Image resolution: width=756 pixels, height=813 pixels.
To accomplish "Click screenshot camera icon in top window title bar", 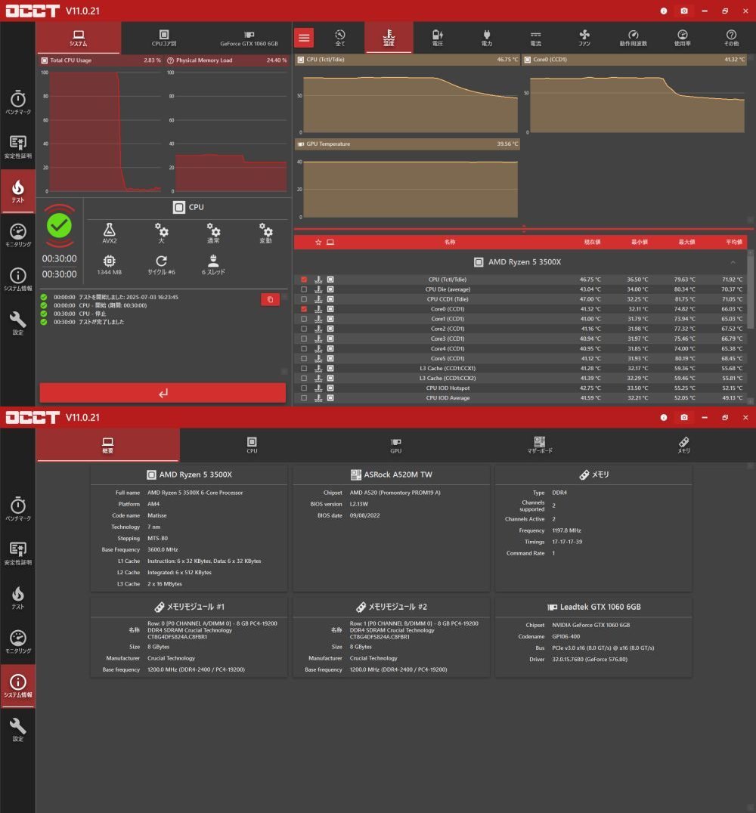I will coord(684,11).
